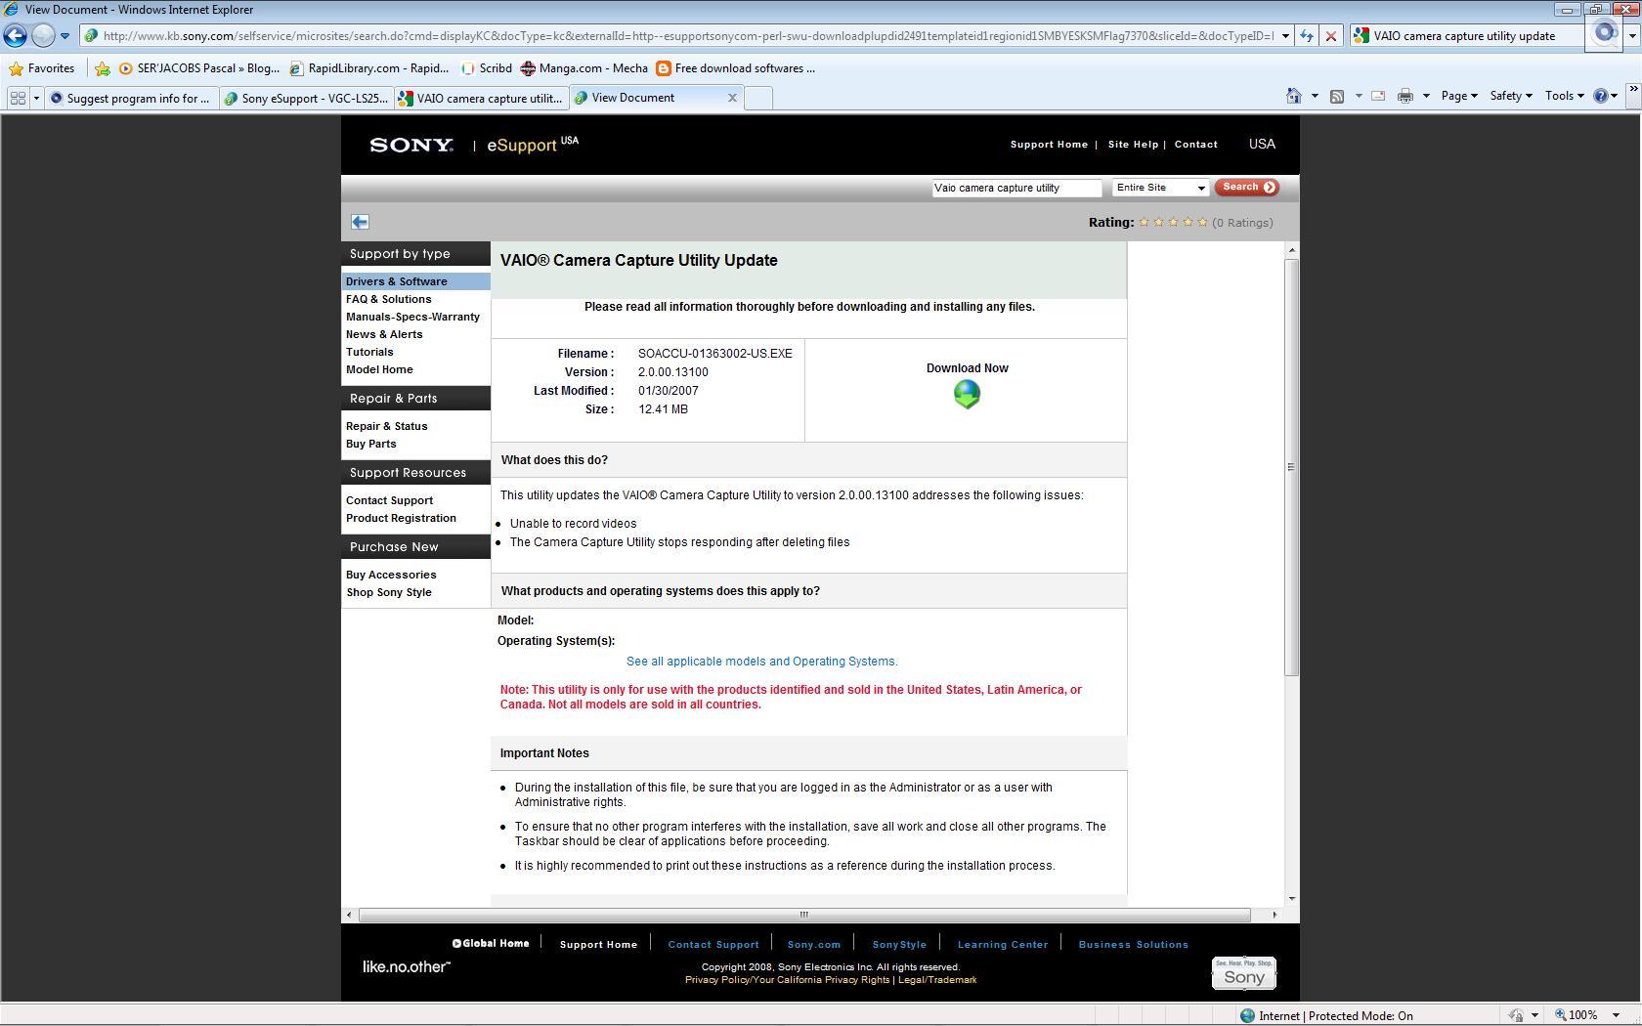Open Tutorials sidebar link
The image size is (1642, 1026).
tap(369, 352)
